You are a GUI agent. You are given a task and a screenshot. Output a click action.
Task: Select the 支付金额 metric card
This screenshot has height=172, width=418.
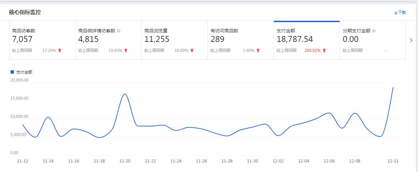307,40
